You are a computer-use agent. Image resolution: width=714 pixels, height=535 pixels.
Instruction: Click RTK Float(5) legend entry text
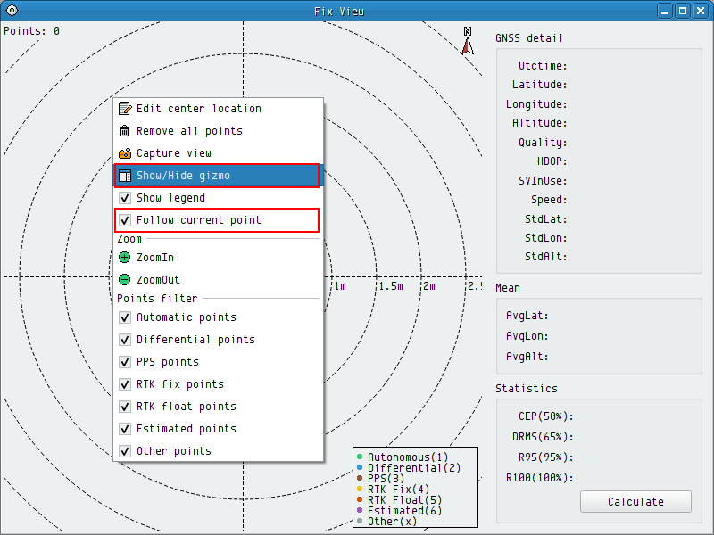pyautogui.click(x=405, y=499)
